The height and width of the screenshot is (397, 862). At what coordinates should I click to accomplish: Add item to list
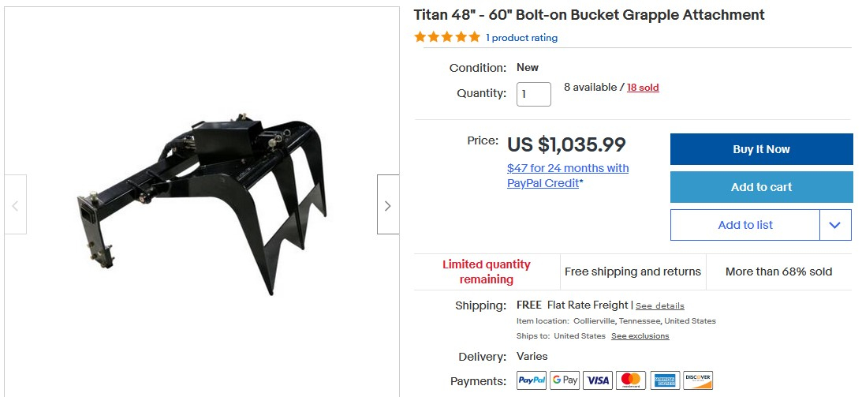tap(744, 225)
